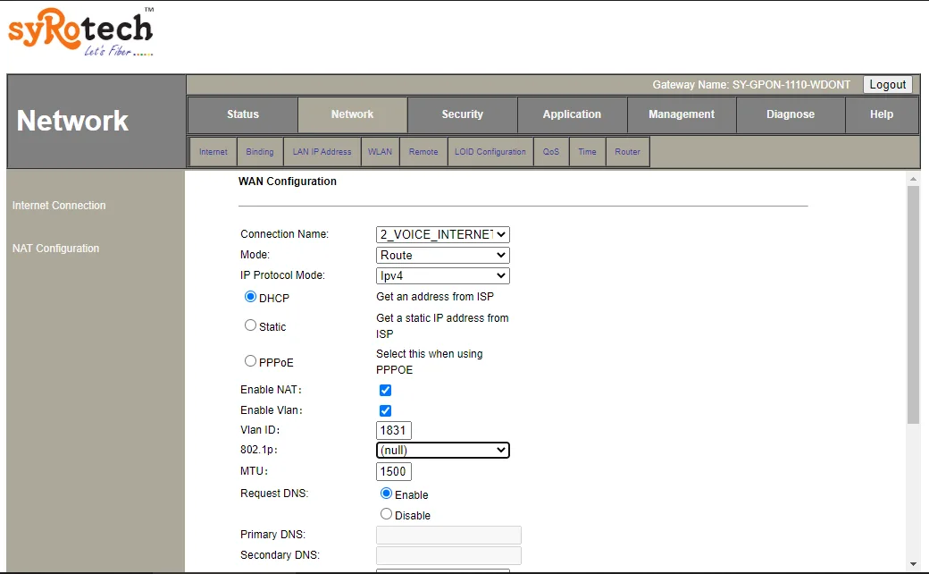The height and width of the screenshot is (574, 929).
Task: Select the Binding subtab
Action: 259,152
